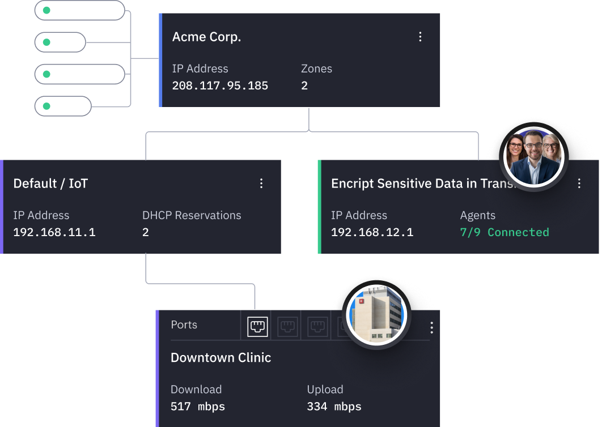Open Default / IoT card options menu
This screenshot has width=602, height=427.
tap(261, 183)
